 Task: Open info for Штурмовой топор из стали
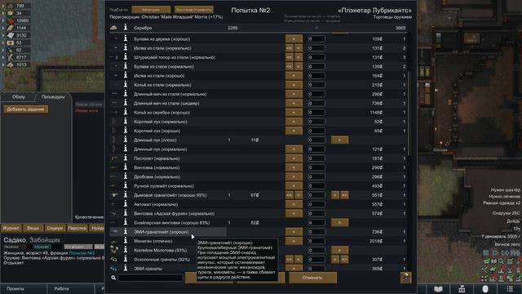(126, 57)
